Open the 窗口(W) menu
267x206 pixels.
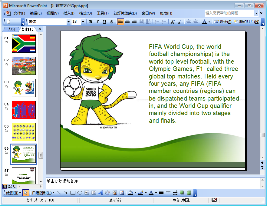(148, 13)
